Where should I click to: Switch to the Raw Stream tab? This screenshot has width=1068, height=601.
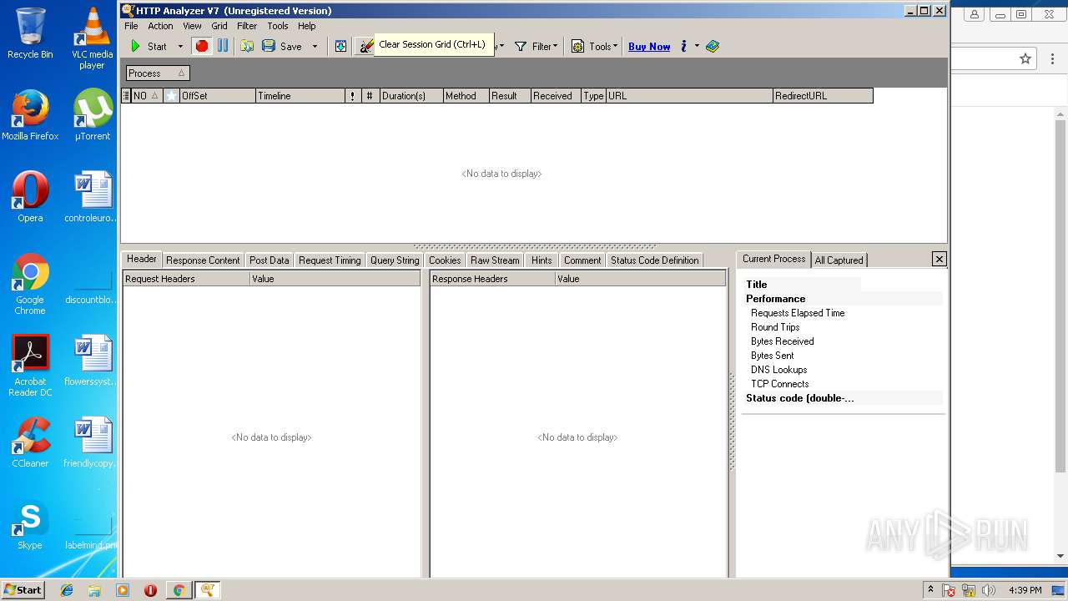[495, 260]
